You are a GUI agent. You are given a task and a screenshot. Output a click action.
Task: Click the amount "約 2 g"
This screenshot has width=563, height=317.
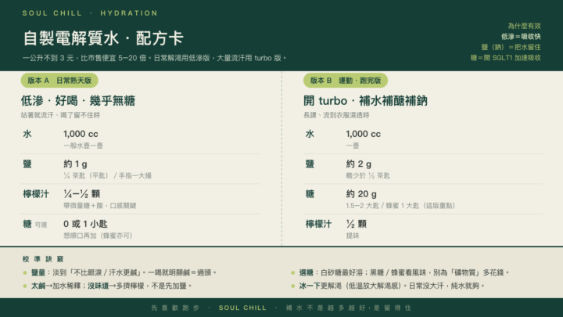pyautogui.click(x=359, y=164)
